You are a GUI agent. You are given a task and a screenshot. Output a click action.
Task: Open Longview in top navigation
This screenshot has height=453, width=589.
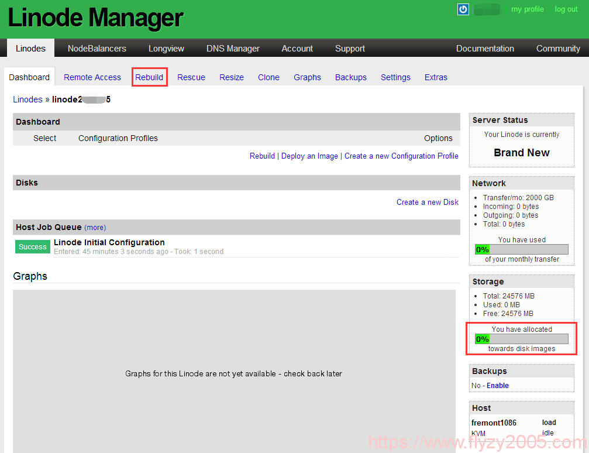pyautogui.click(x=166, y=49)
